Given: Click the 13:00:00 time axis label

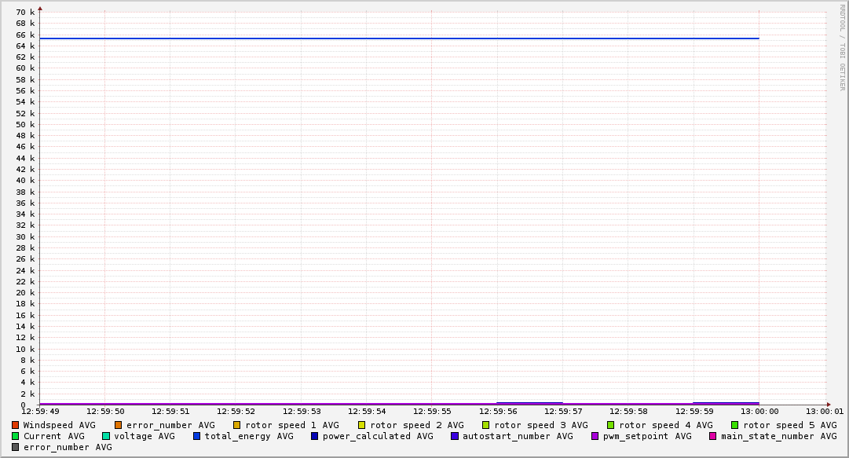Looking at the screenshot, I should tap(759, 412).
